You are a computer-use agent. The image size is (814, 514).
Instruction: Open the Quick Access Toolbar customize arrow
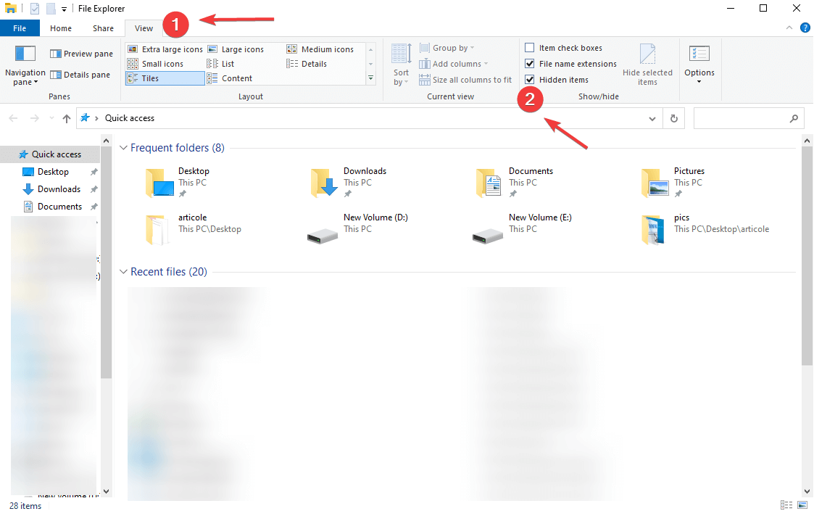tap(64, 9)
